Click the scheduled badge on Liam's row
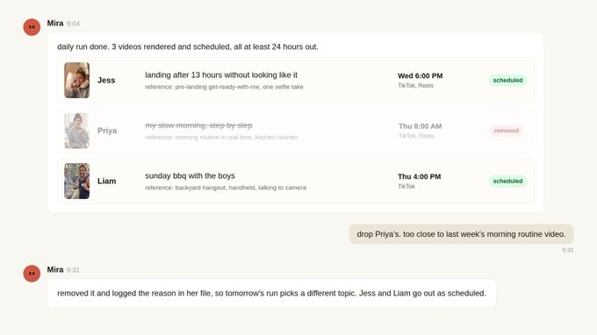The image size is (597, 335). [x=507, y=181]
